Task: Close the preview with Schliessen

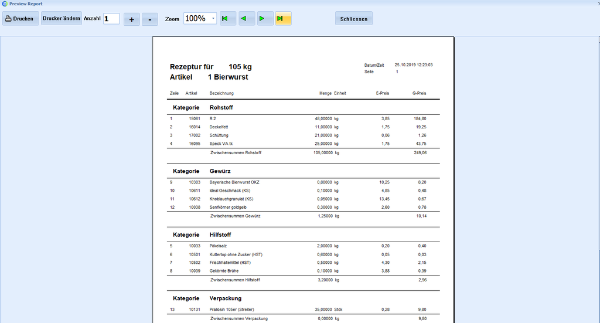Action: (x=353, y=19)
